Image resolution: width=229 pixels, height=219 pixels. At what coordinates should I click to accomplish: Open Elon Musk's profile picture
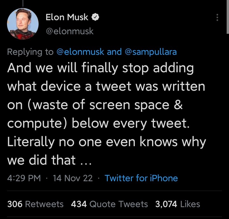click(23, 24)
